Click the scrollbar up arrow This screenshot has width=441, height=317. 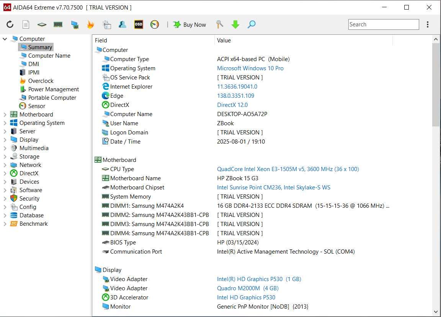click(436, 40)
